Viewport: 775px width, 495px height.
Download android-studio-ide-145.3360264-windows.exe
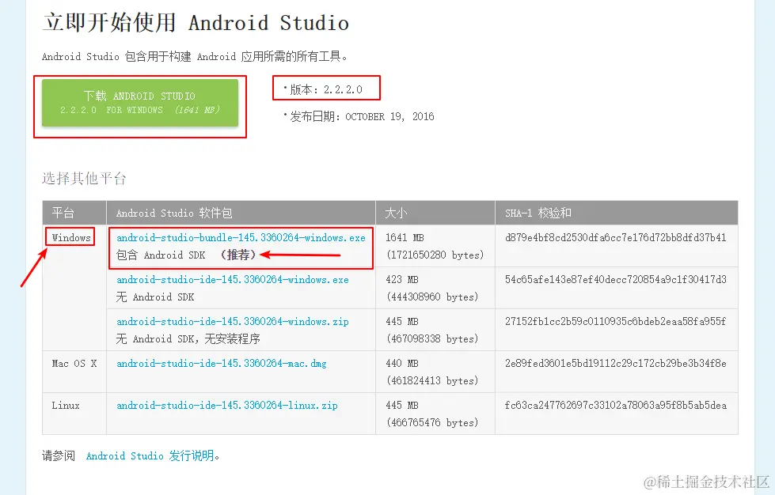[x=232, y=279]
